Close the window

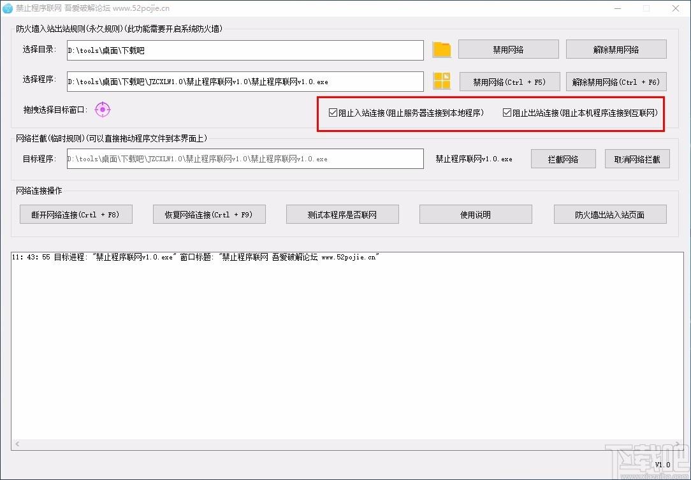tap(675, 8)
